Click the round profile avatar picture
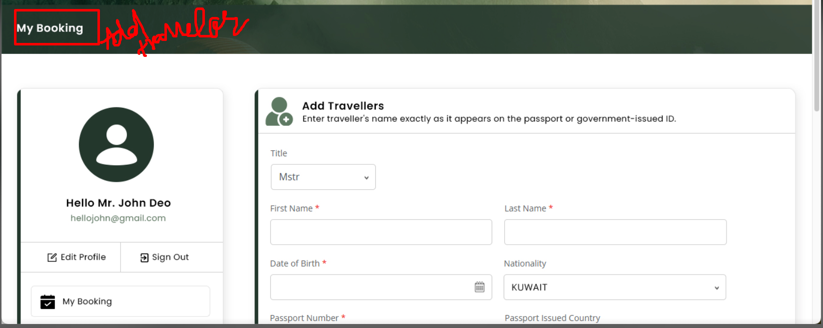 coord(116,145)
